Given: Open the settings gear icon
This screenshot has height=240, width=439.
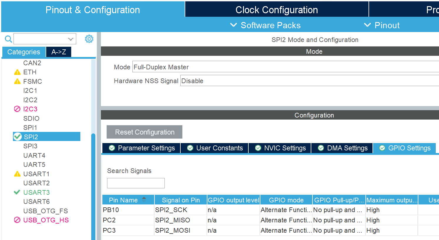Looking at the screenshot, I should [x=89, y=39].
